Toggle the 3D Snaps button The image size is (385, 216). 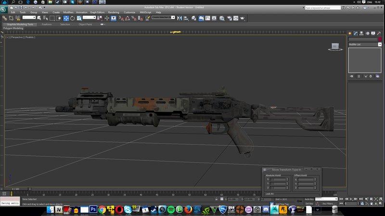point(121,18)
